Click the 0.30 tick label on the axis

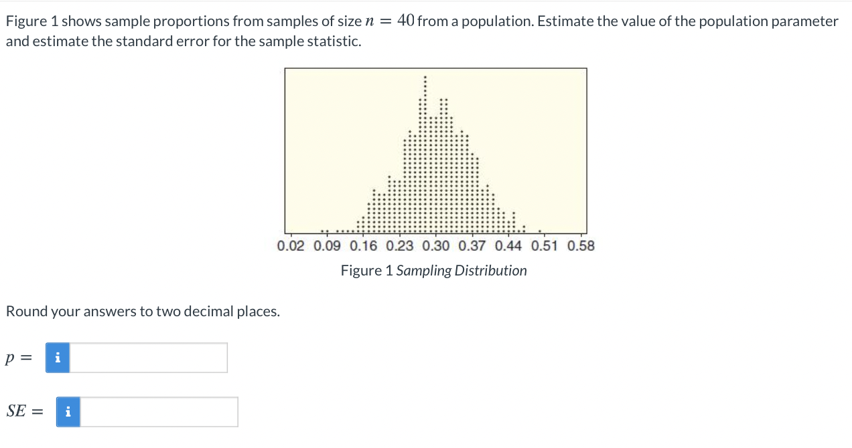coord(437,245)
